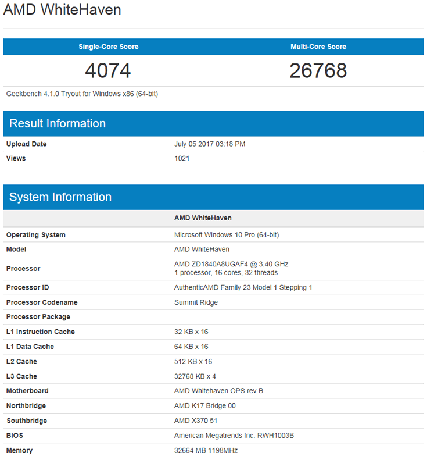This screenshot has width=427, height=456.
Task: Select AMD Whitehaven OPS rev B value
Action: pyautogui.click(x=218, y=391)
